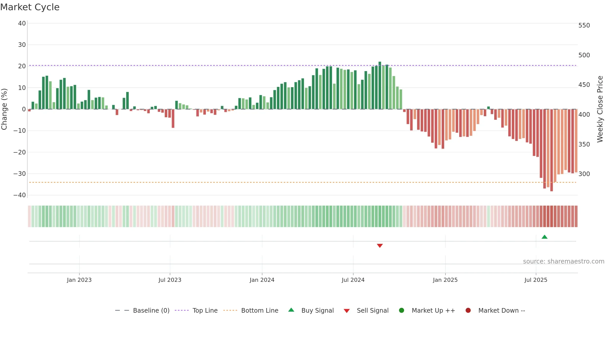Click the orange dotted Bottom Line legend swatch
This screenshot has height=344, width=613.
pos(230,310)
